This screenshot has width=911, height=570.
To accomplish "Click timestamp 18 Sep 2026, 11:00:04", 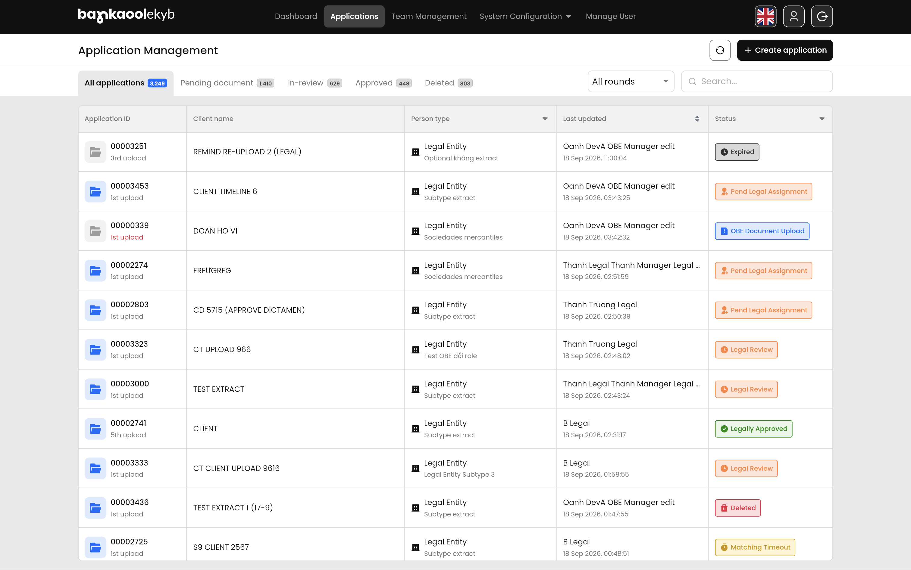I will tap(595, 158).
